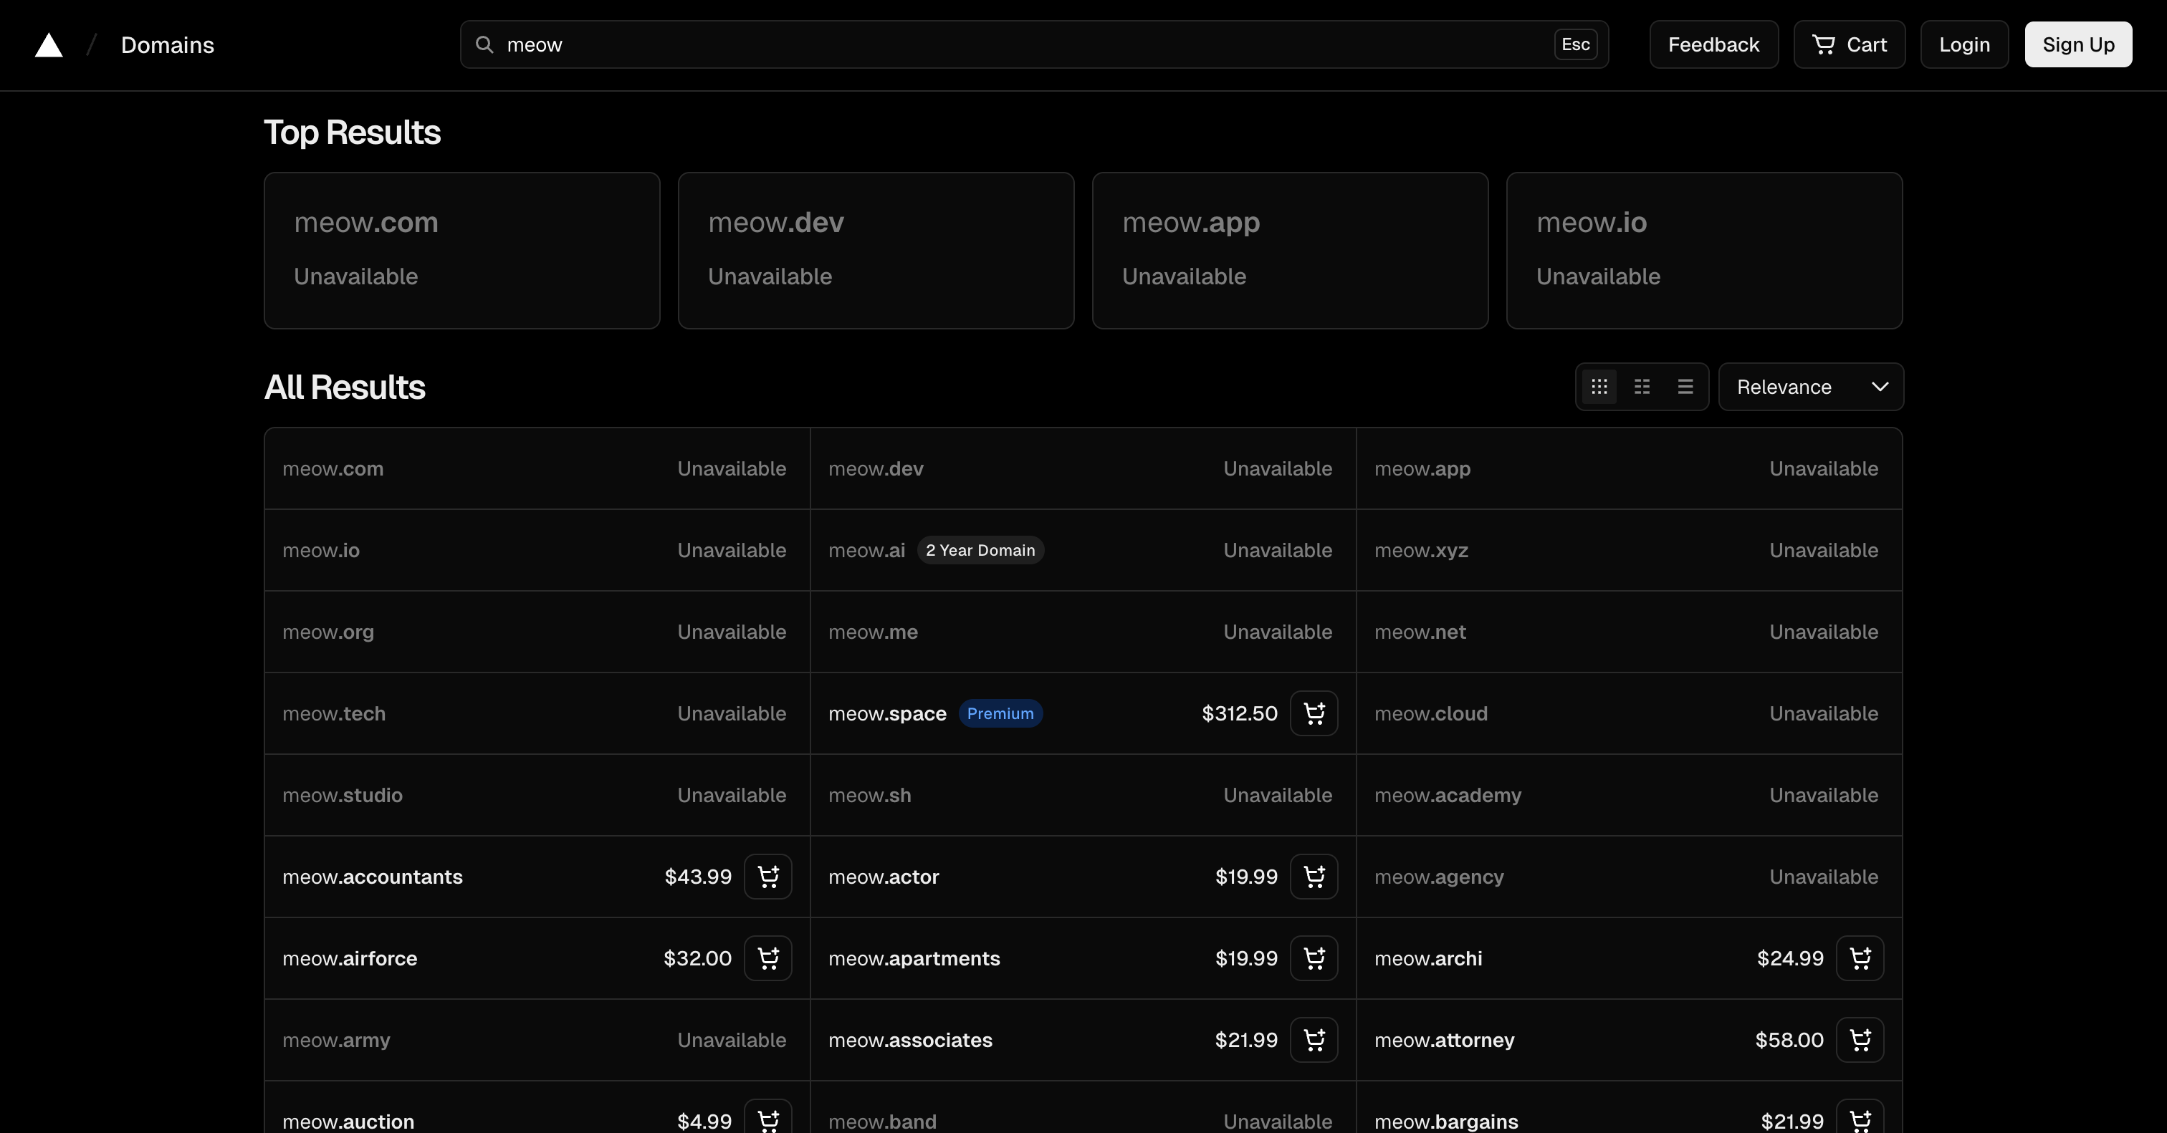Image resolution: width=2167 pixels, height=1133 pixels.
Task: Add meow.apartments to cart
Action: (1314, 958)
